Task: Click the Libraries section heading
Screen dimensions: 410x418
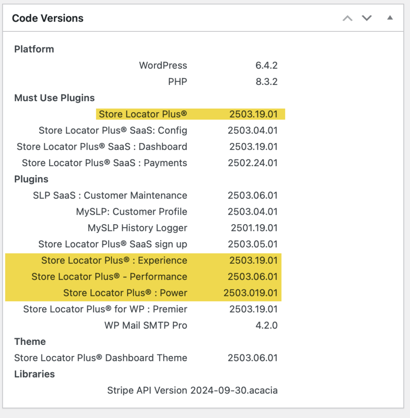Action: (x=34, y=374)
